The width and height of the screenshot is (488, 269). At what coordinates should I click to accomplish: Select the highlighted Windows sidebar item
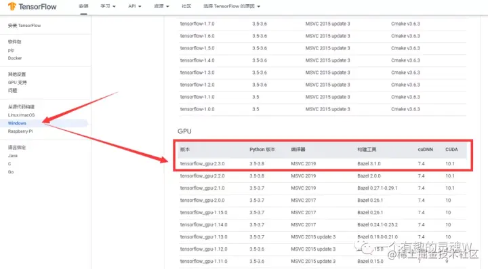point(43,123)
